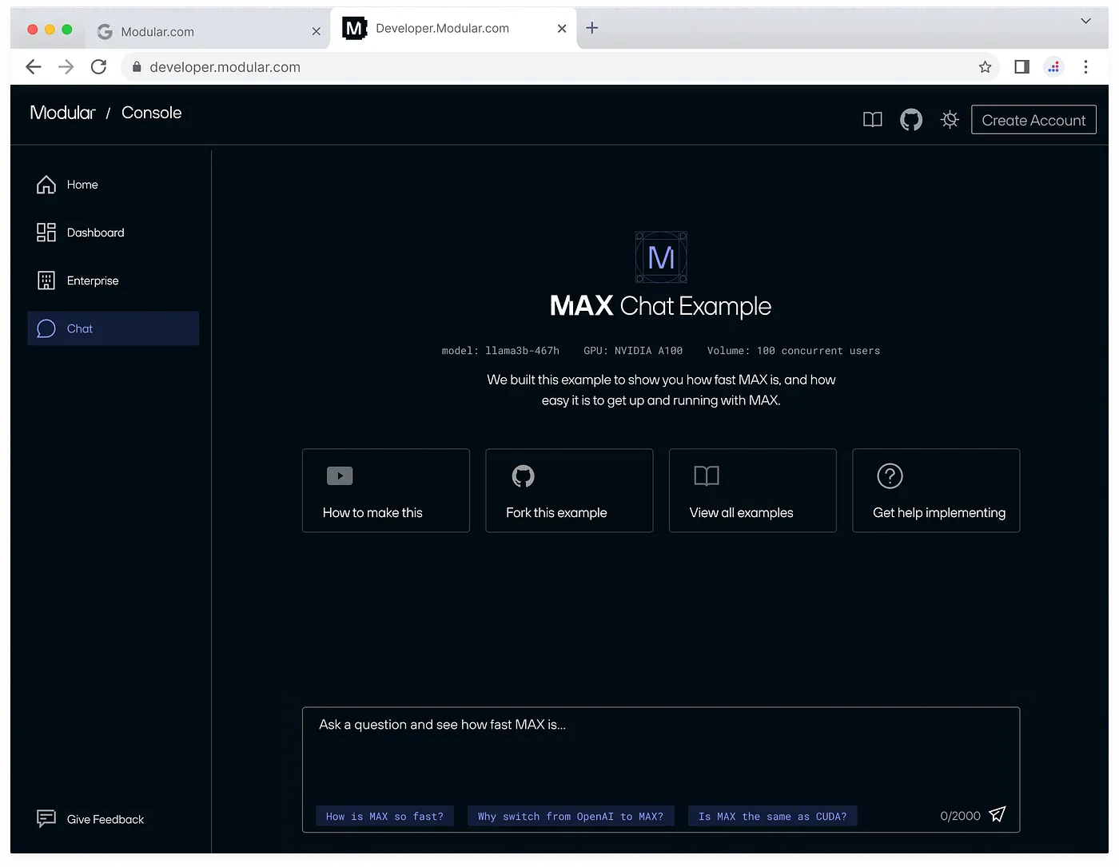Select the Developer.Modular.com tab
This screenshot has width=1119, height=867.
(x=453, y=28)
